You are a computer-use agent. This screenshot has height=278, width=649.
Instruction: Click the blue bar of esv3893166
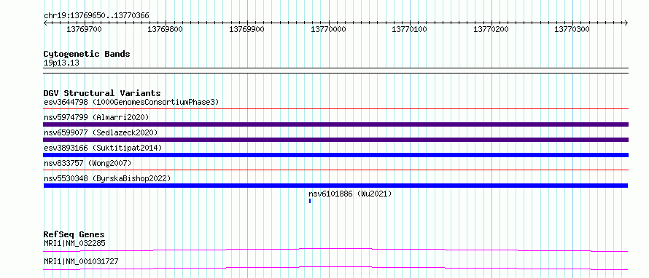335,155
